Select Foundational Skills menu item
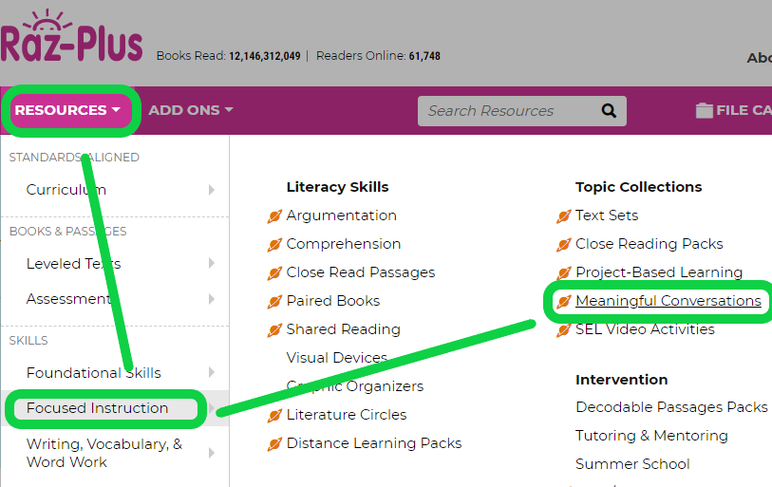The width and height of the screenshot is (772, 487). (x=94, y=373)
